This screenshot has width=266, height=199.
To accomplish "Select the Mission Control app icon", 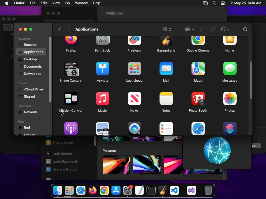I will point(71,98).
